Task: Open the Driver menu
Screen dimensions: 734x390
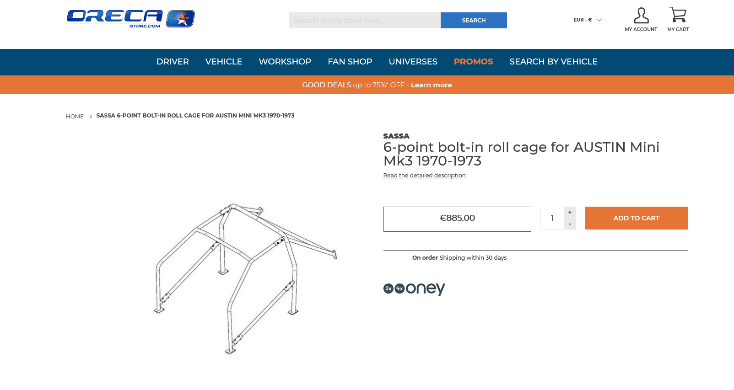Action: click(173, 62)
